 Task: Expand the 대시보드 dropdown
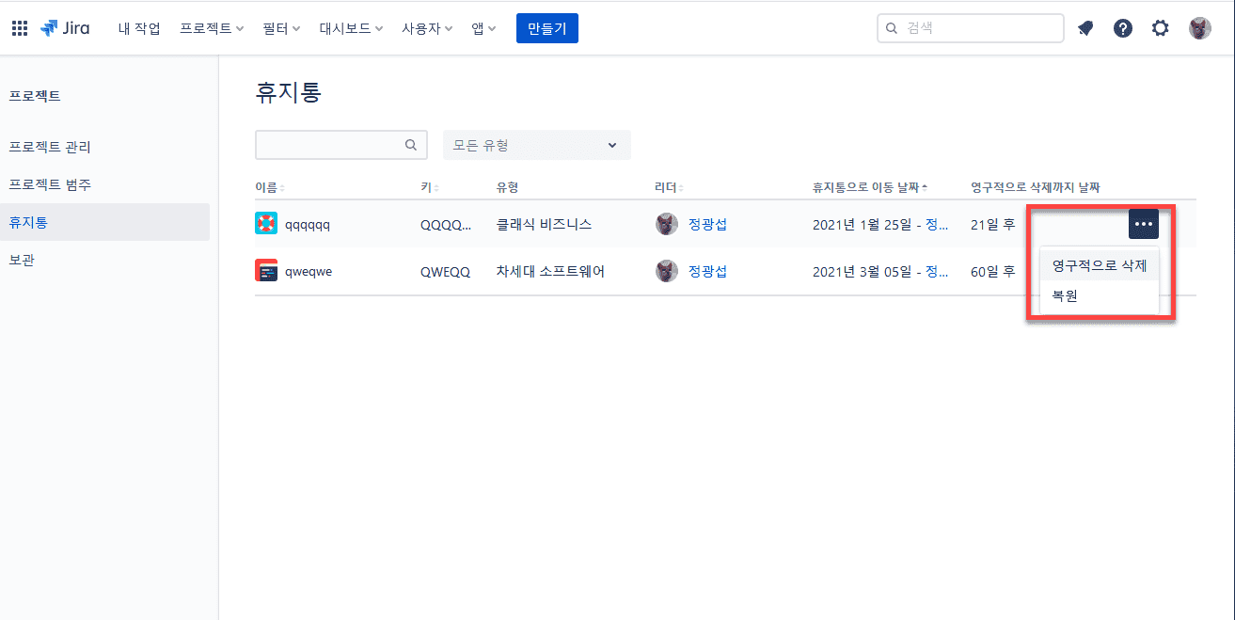(352, 28)
